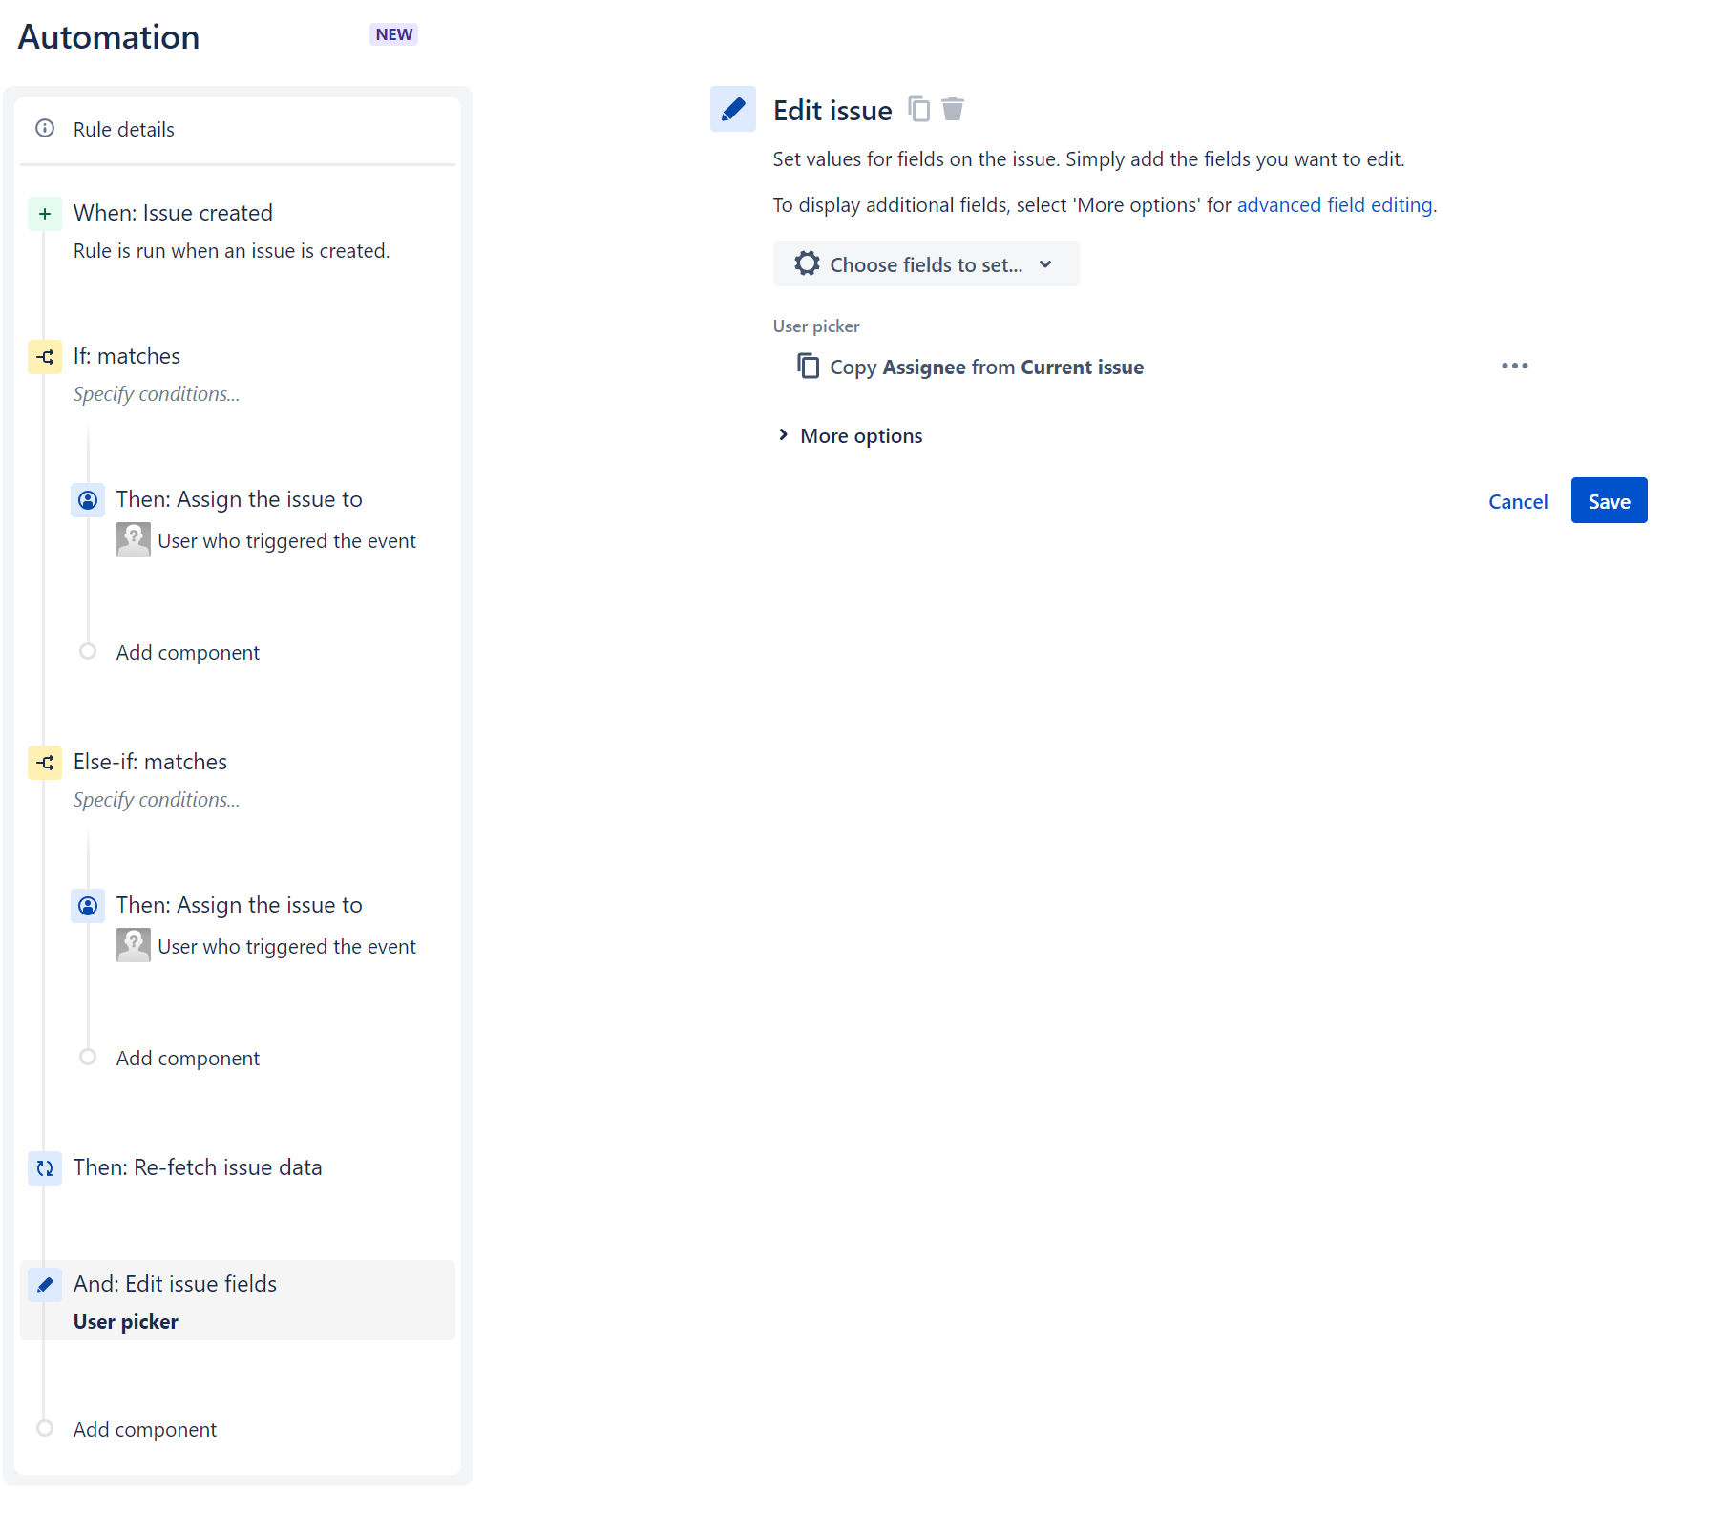Open the advanced field editing link
This screenshot has width=1727, height=1513.
[x=1335, y=205]
